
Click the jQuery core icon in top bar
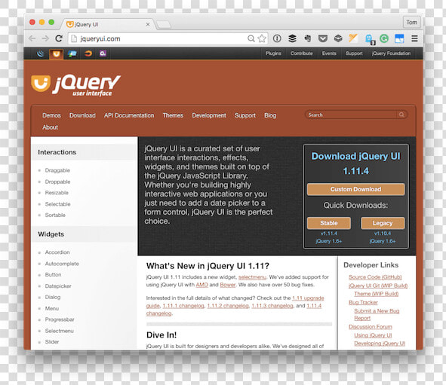[x=41, y=53]
